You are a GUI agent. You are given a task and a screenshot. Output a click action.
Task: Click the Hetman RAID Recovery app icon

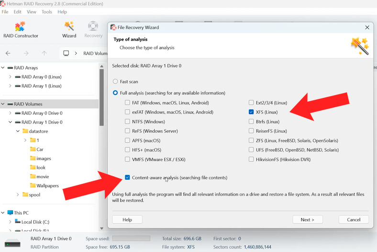tap(3, 4)
